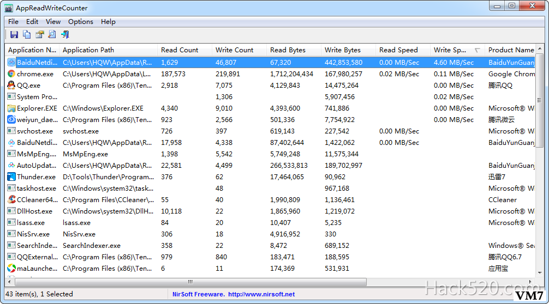
Task: Sort by Read Count column header
Action: coord(184,50)
